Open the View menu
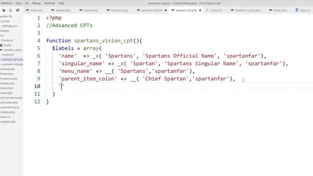 19,3
